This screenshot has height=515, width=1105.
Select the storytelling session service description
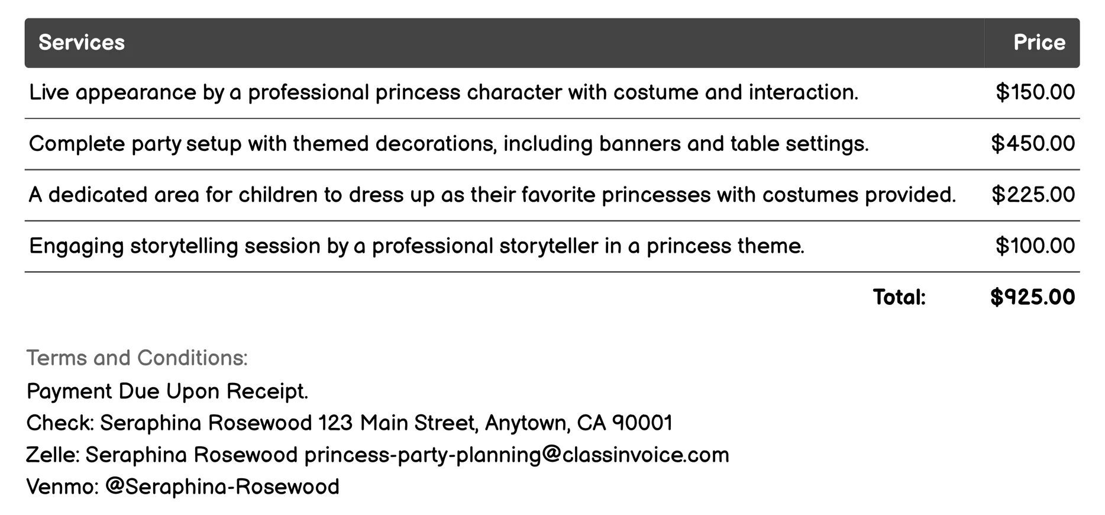[416, 246]
